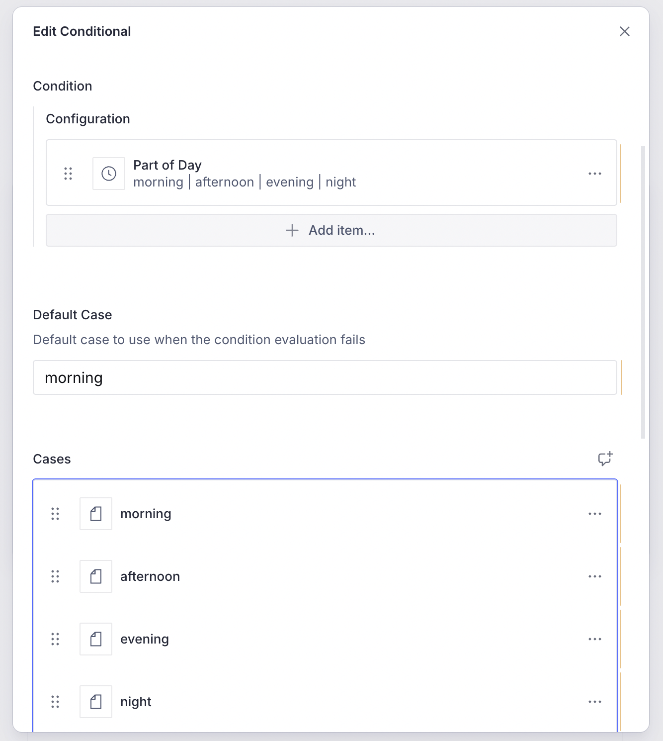Image resolution: width=663 pixels, height=741 pixels.
Task: Click the document icon beside morning case
Action: coord(95,514)
